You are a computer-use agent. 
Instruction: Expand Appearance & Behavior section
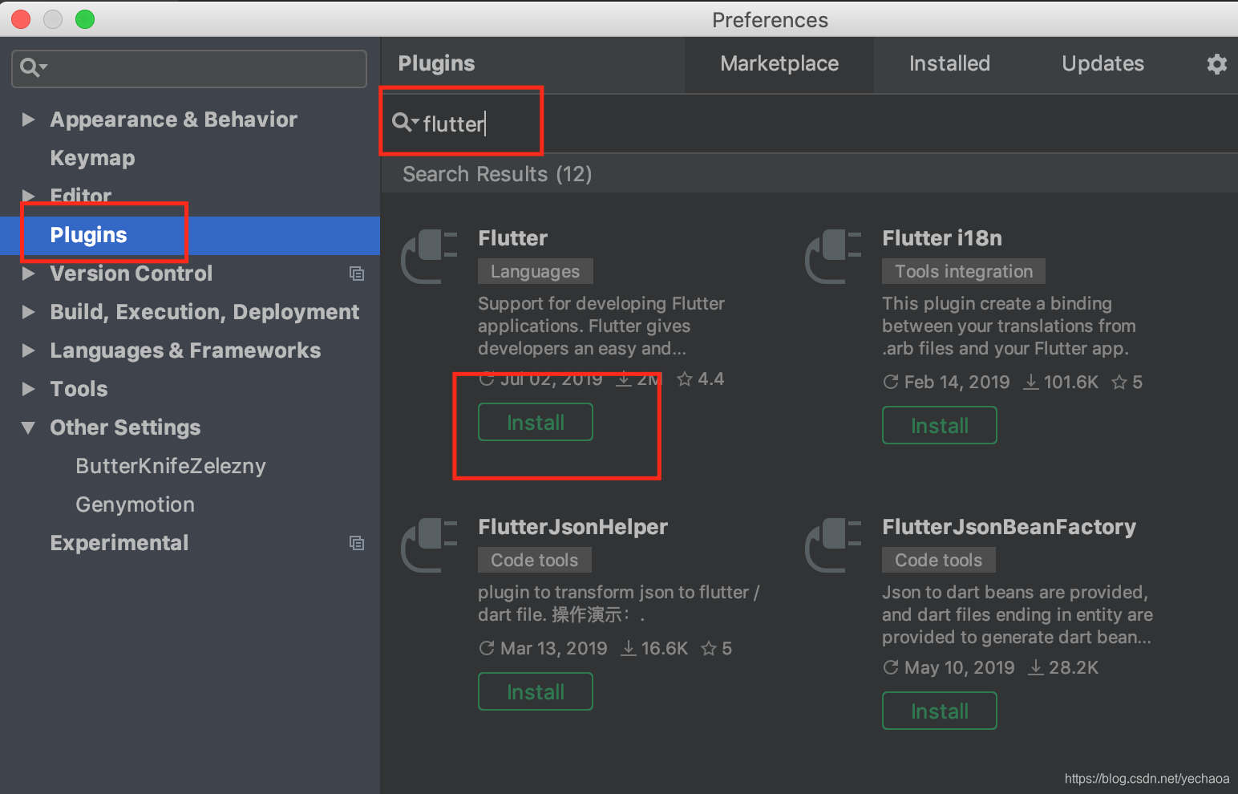29,120
